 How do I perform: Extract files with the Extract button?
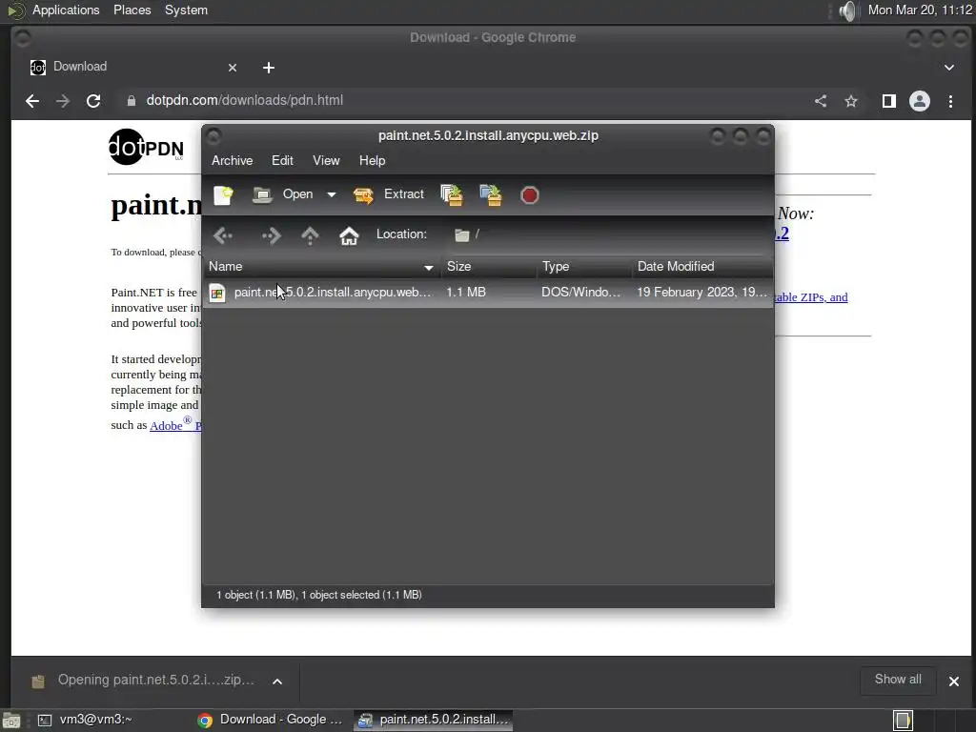[389, 194]
